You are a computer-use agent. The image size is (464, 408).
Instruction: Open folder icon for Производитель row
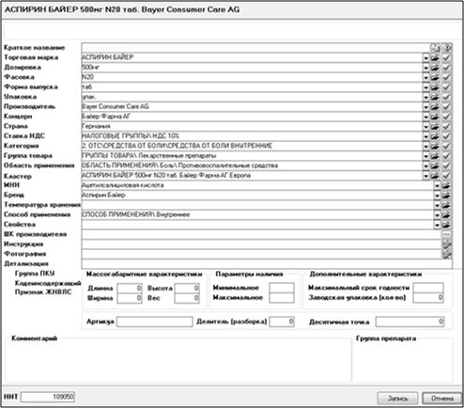(435, 106)
